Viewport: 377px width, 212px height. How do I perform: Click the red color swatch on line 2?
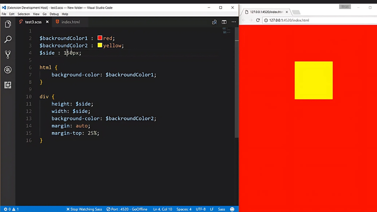pos(100,38)
